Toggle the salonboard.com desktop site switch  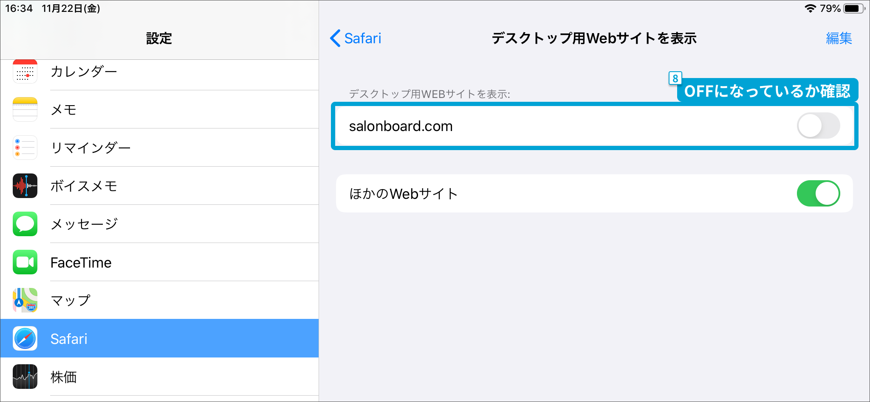pyautogui.click(x=818, y=126)
